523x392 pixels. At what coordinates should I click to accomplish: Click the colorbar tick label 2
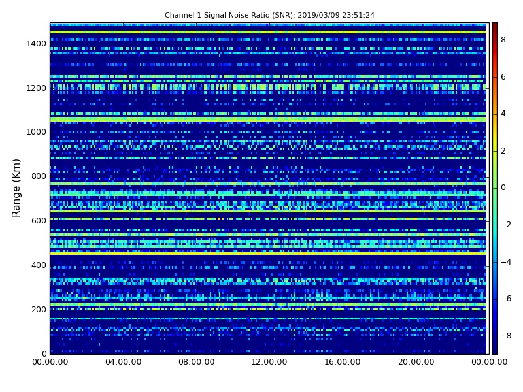pyautogui.click(x=503, y=151)
